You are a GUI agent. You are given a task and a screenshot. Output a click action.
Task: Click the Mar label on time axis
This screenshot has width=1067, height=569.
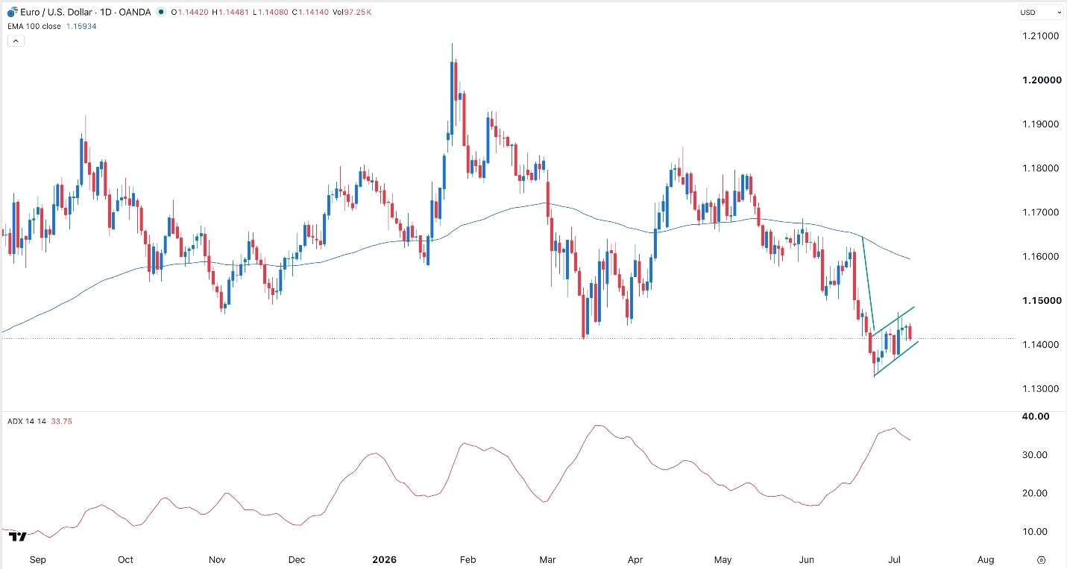point(547,559)
